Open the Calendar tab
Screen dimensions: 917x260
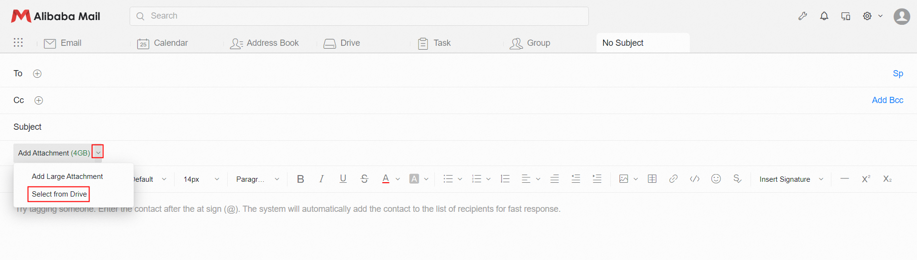(162, 43)
